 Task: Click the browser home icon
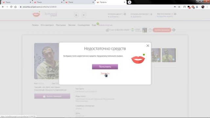[x=15, y=7]
